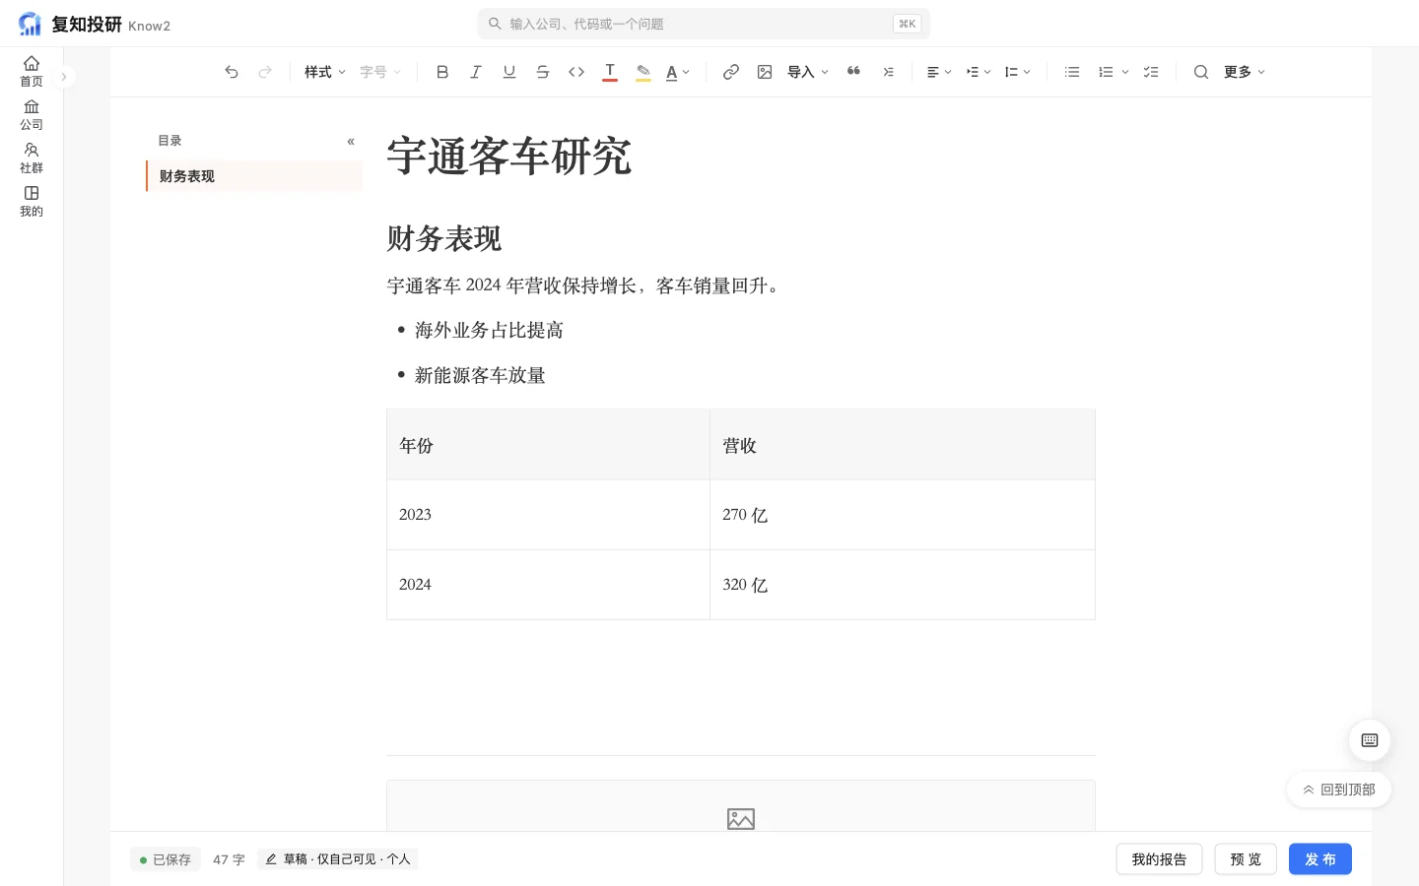Click the 预览 preview button
The image size is (1419, 886).
1246,859
